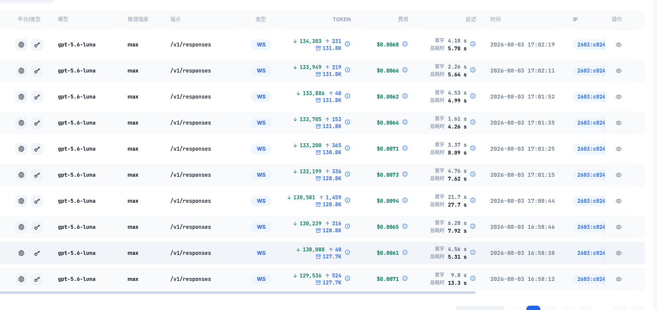
Task: Open token info icon for the 134,303 row
Action: tap(347, 44)
